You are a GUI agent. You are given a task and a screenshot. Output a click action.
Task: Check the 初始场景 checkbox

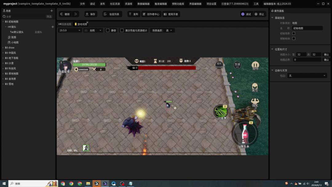pos(294,33)
